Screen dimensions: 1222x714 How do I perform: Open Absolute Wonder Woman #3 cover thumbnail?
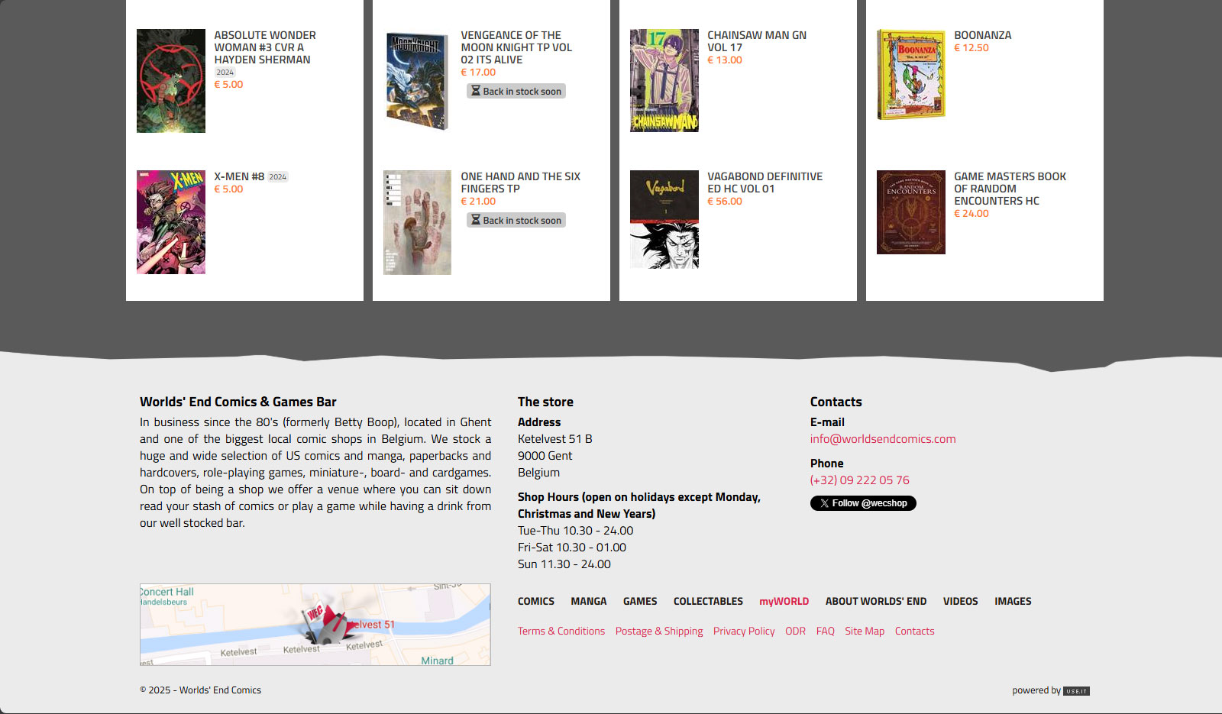pyautogui.click(x=171, y=81)
